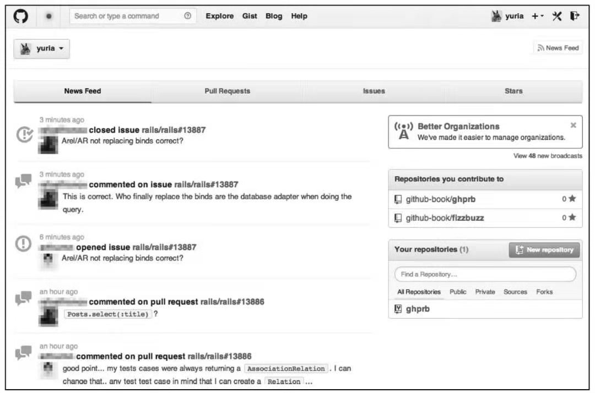Click the command help icon in the search bar
Viewport: 595px width, 393px height.
coord(187,16)
